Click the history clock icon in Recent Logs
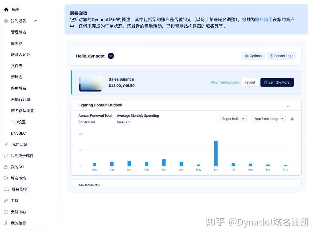 271,56
